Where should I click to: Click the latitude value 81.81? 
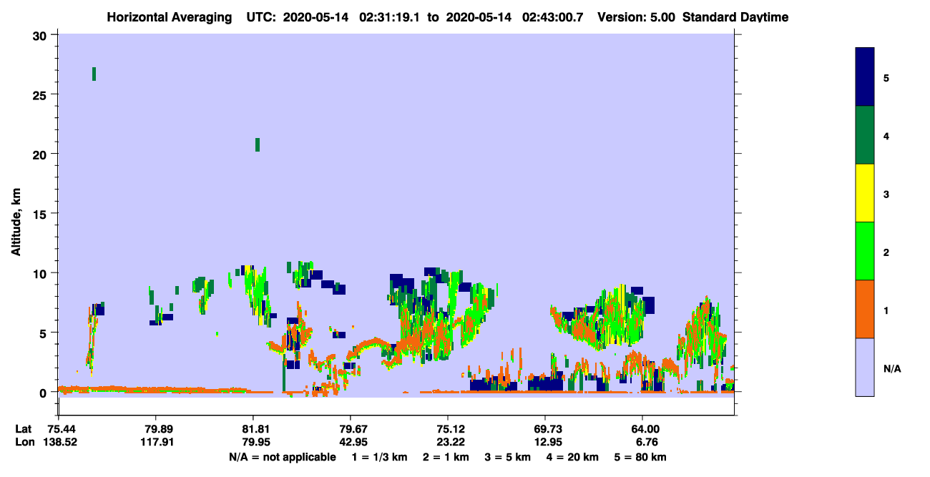tap(256, 428)
